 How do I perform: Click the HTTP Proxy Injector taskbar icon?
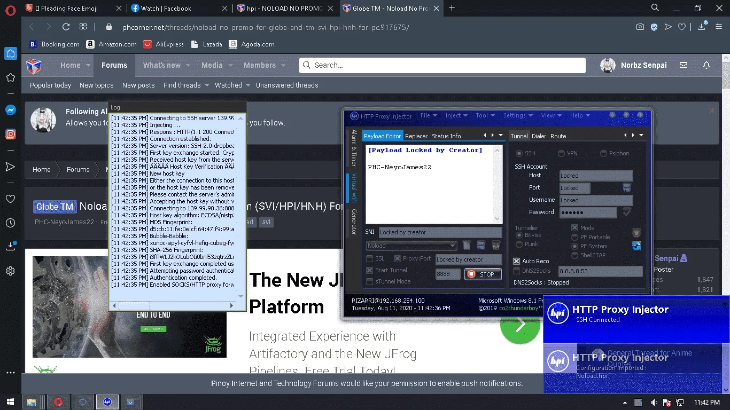pos(107,402)
